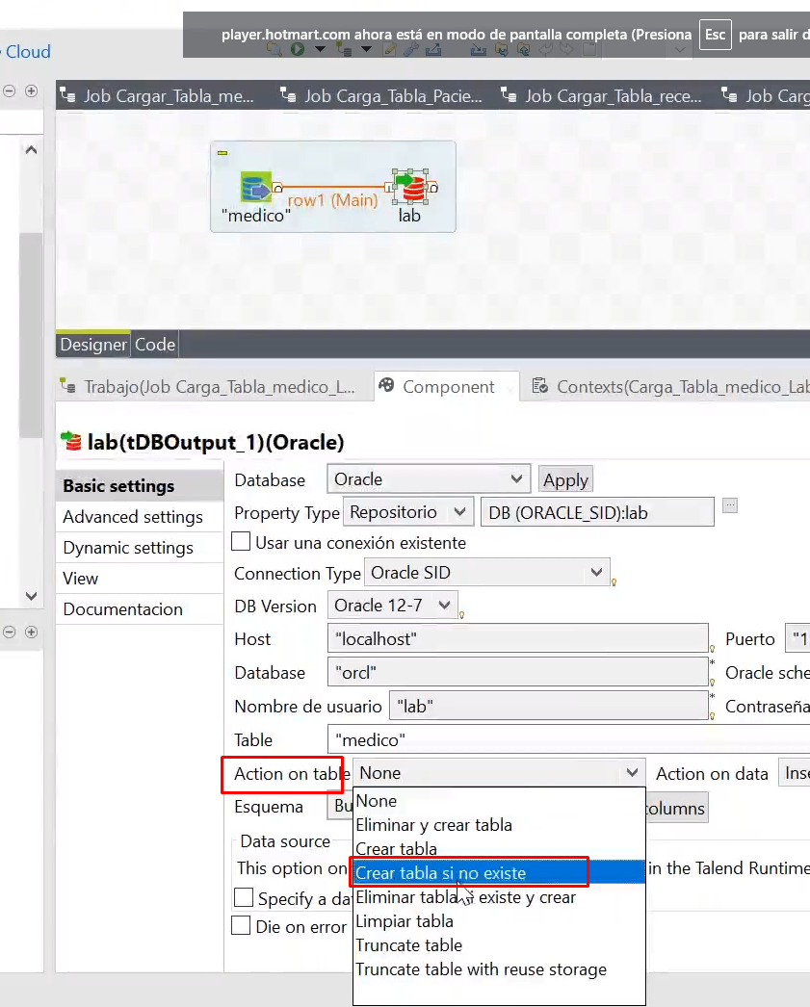Select the "lab" output component on the canvas
Image resolution: width=810 pixels, height=1007 pixels.
pyautogui.click(x=410, y=186)
